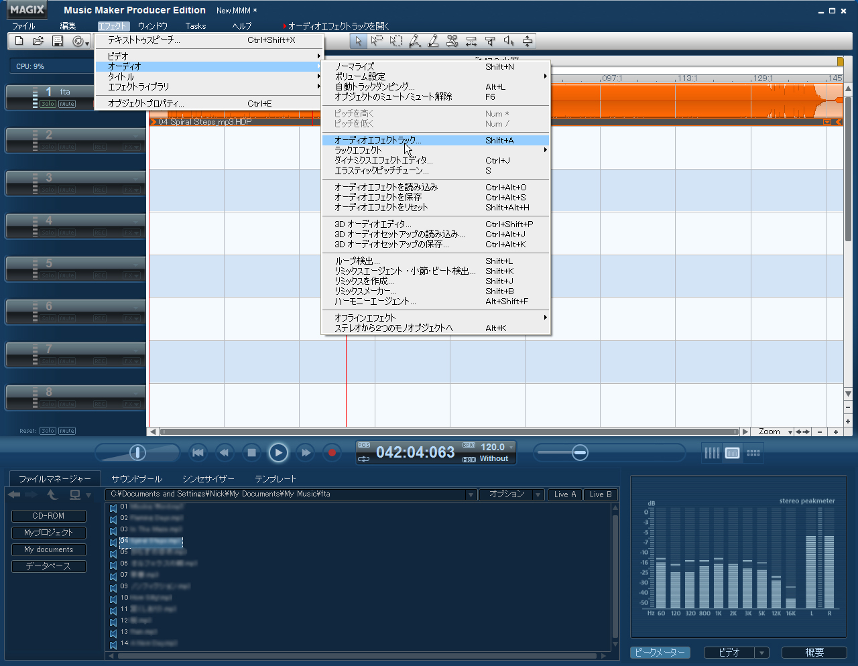Stop playback with the stop button

251,453
